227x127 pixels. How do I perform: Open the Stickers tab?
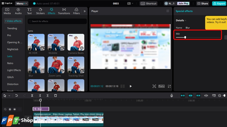click(40, 11)
